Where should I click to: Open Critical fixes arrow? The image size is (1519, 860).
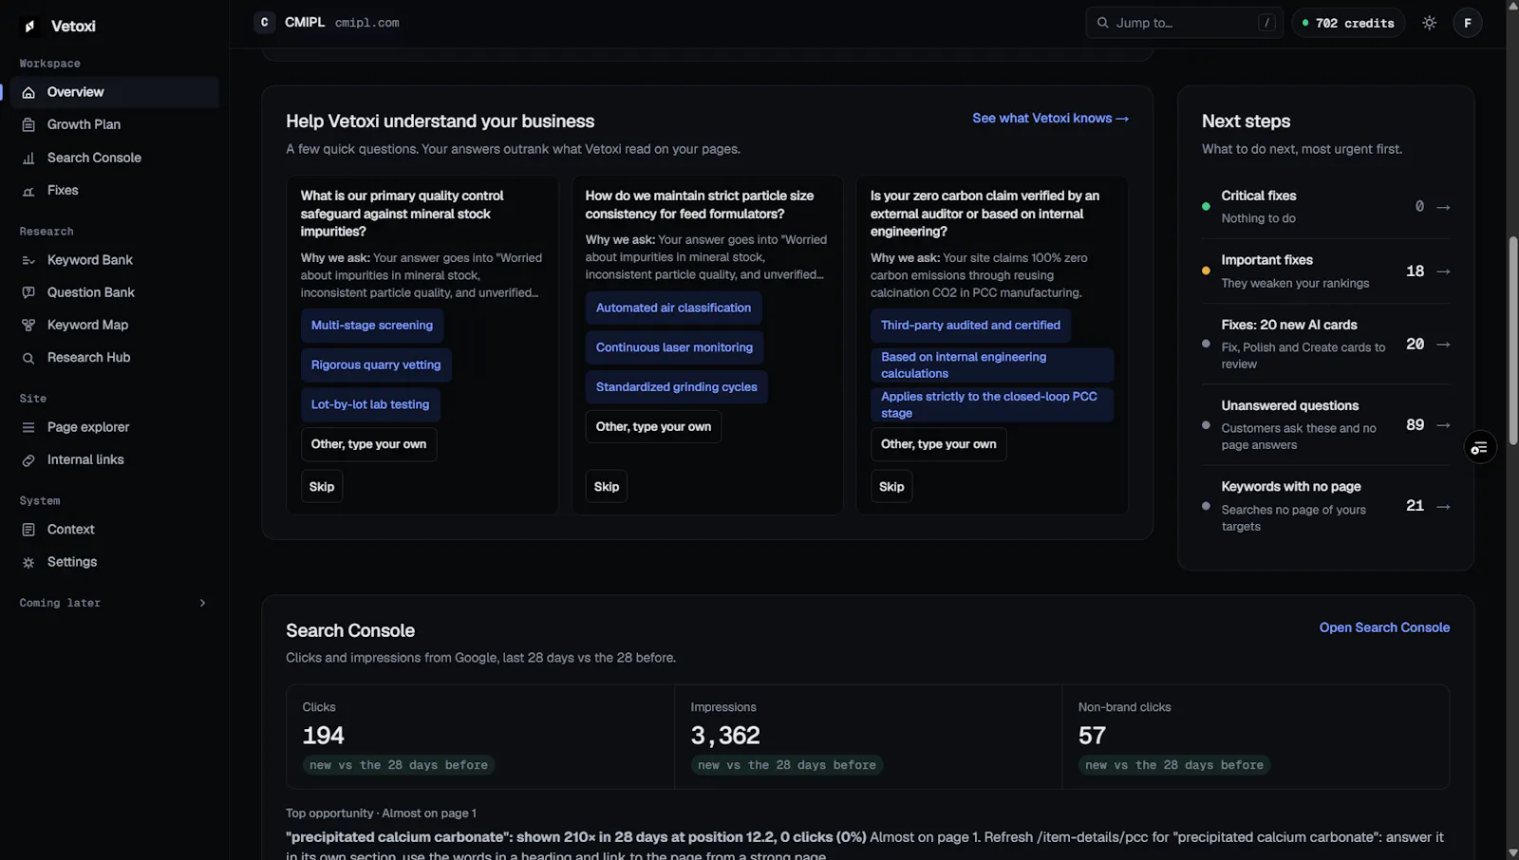click(x=1443, y=207)
